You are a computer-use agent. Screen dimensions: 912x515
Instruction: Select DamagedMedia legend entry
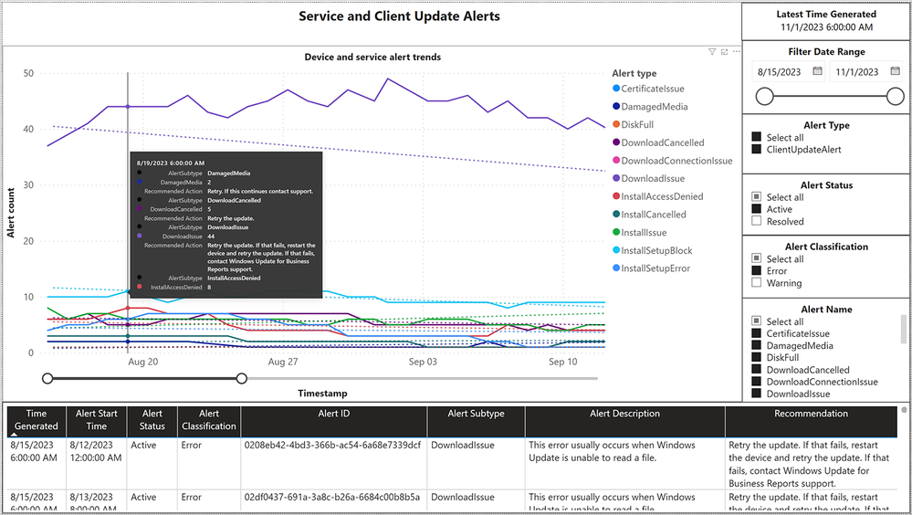click(650, 107)
